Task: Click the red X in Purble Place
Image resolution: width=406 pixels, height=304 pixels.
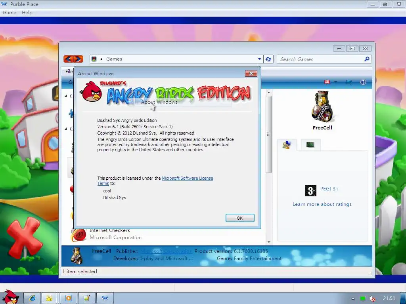Action: pos(24,237)
